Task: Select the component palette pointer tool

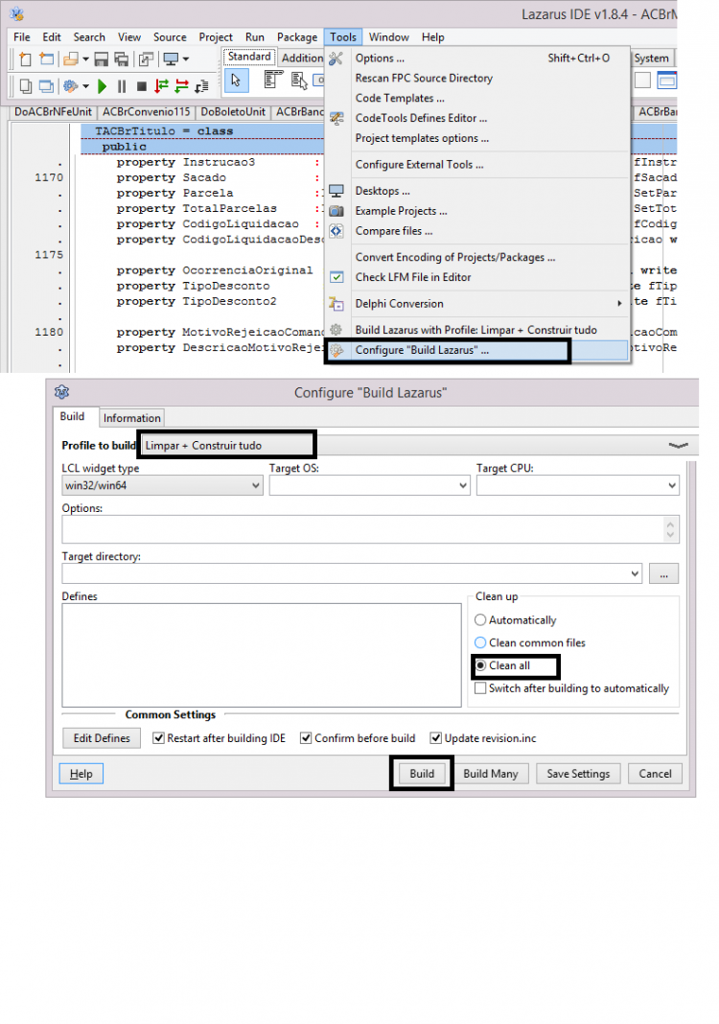Action: coord(236,81)
